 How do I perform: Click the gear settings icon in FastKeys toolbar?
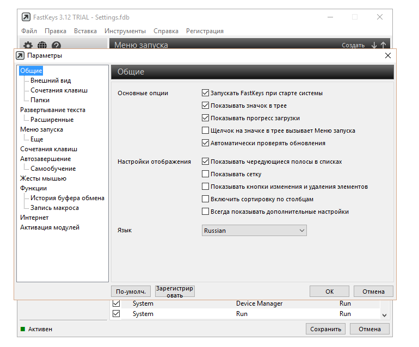pyautogui.click(x=28, y=45)
